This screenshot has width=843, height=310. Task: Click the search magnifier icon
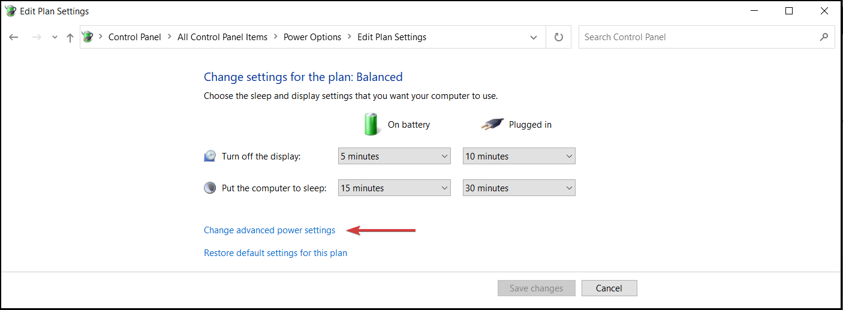pyautogui.click(x=824, y=37)
